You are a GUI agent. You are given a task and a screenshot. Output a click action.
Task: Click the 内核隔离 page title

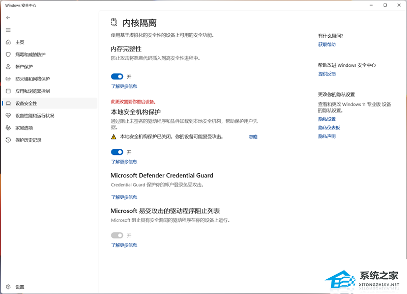click(139, 23)
